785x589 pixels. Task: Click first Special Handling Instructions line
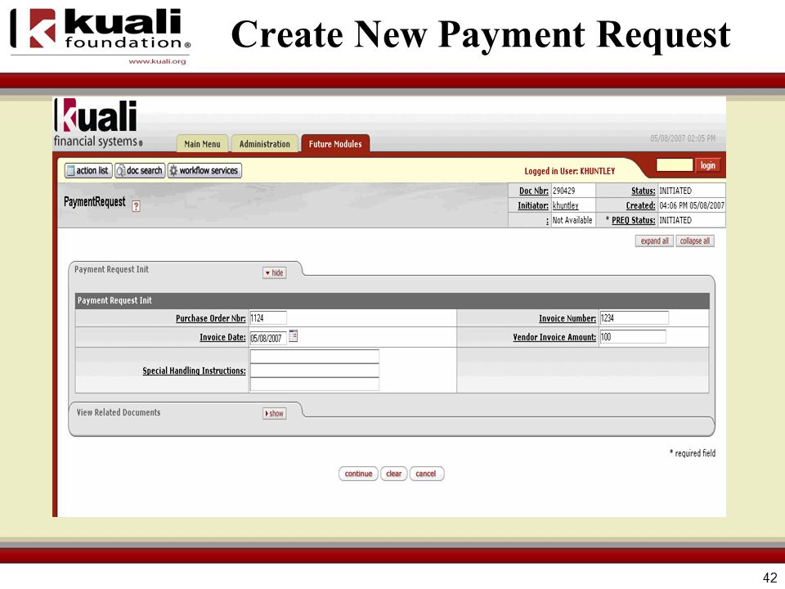point(314,357)
